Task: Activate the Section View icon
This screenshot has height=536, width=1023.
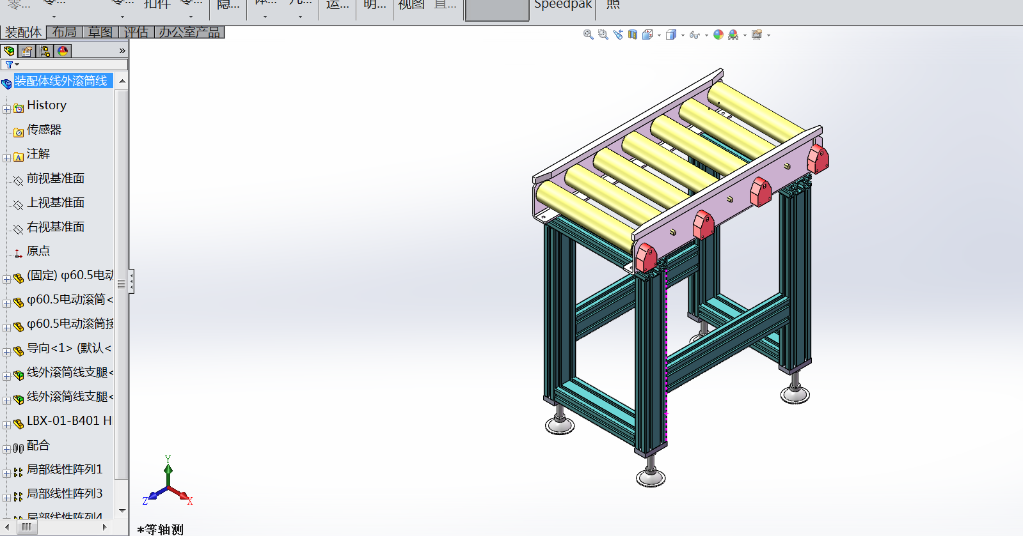Action: click(x=632, y=34)
